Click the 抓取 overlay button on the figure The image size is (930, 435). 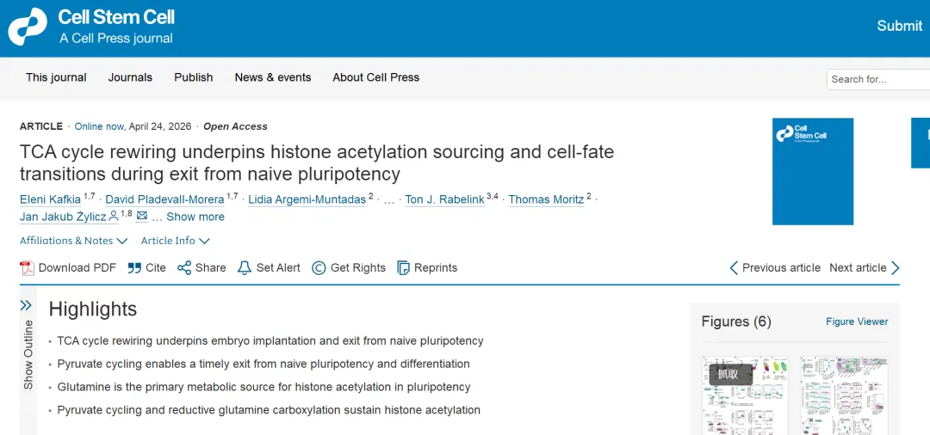coord(731,374)
